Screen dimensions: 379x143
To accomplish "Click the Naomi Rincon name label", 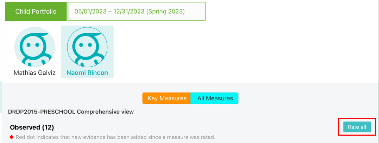I will click(87, 73).
